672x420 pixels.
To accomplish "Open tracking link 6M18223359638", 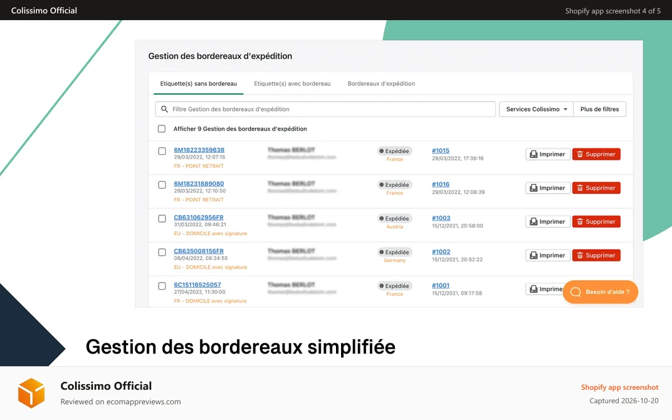I will (x=199, y=150).
